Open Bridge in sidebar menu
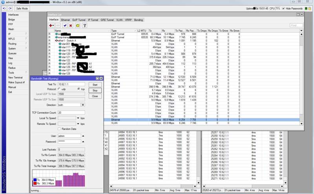 coord(12,20)
